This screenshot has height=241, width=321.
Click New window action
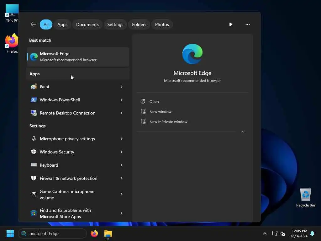coord(160,112)
